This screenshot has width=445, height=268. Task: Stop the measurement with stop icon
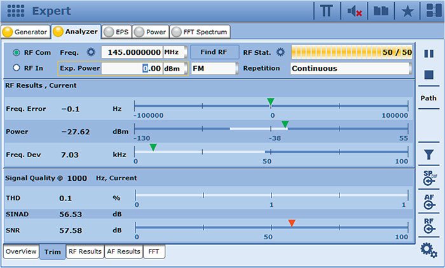pos(428,75)
